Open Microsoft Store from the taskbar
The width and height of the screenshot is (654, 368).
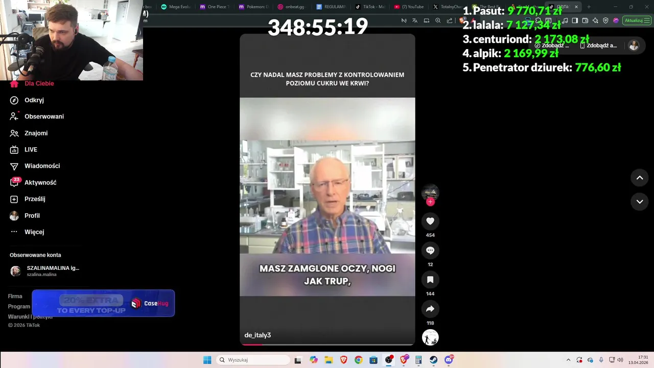click(373, 360)
